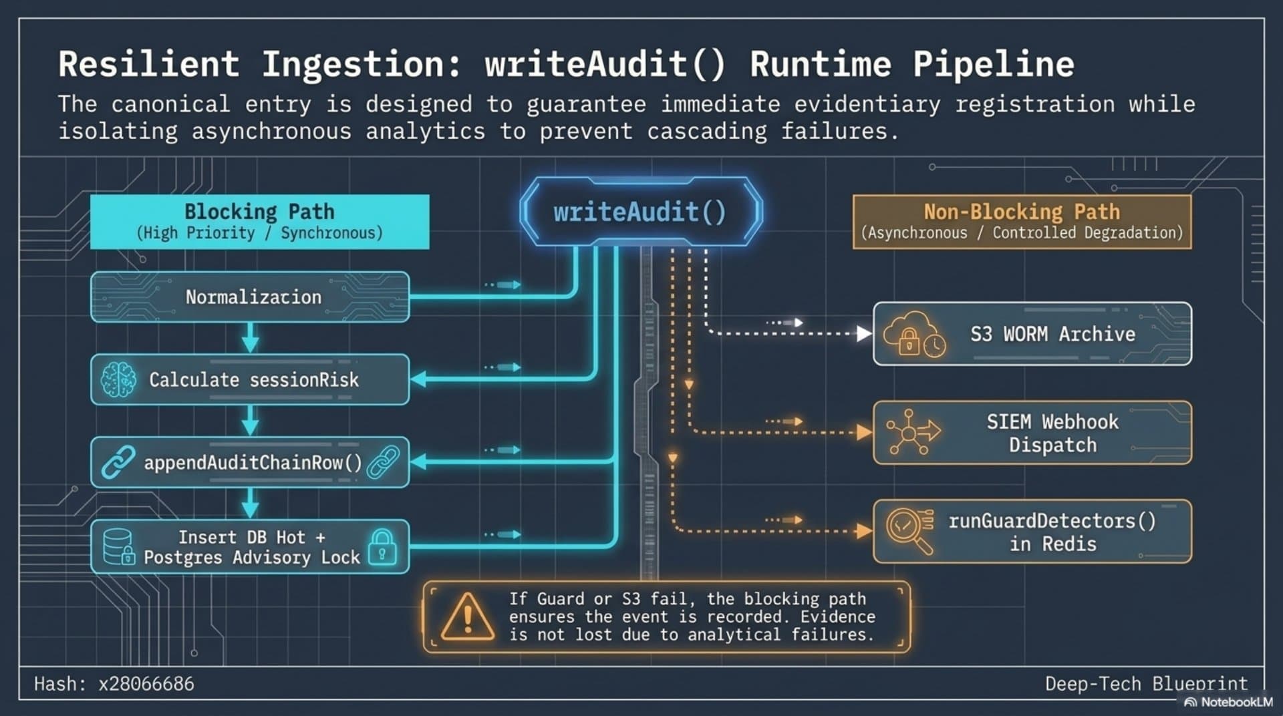Click the NotebookLM wordmark text

click(1237, 702)
